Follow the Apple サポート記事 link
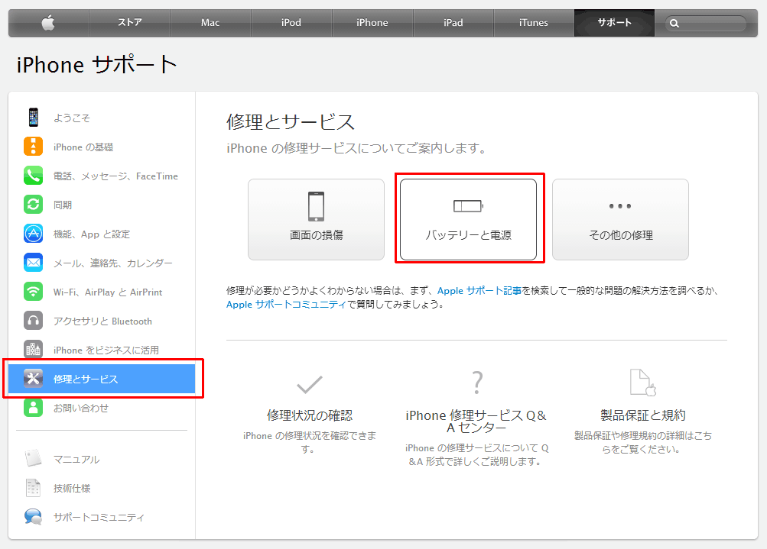This screenshot has width=767, height=549. pyautogui.click(x=479, y=291)
